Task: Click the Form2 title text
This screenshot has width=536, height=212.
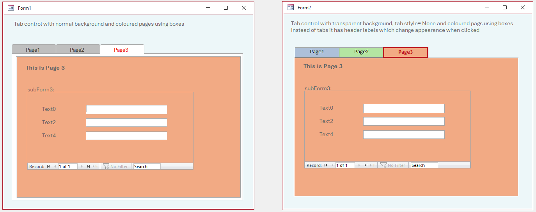Action: pyautogui.click(x=304, y=7)
